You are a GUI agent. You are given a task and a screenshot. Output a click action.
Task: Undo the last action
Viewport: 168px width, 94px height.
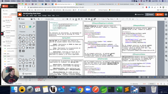pos(39,19)
